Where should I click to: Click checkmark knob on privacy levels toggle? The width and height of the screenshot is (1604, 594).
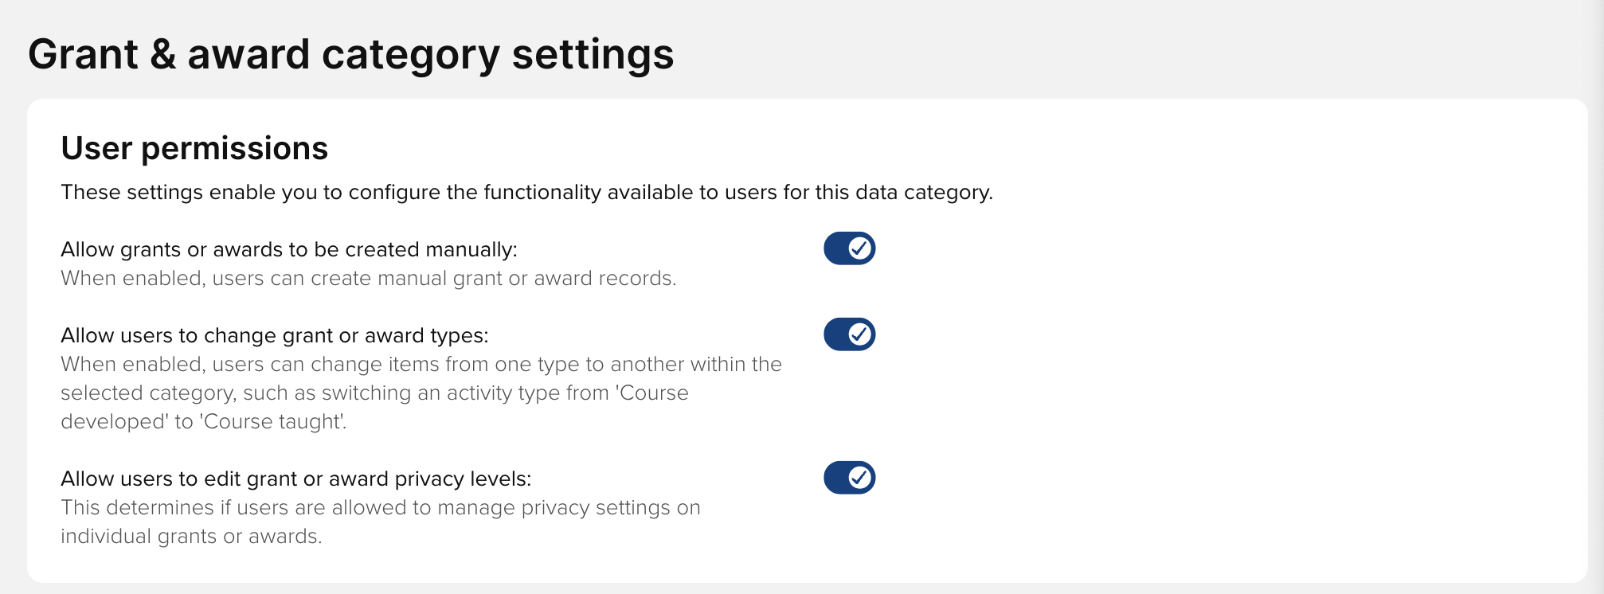click(x=859, y=478)
